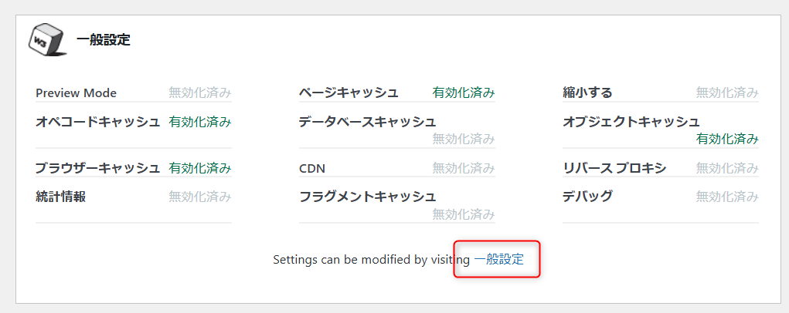The image size is (789, 313).
Task: Select the データベースキャッシュ label
Action: point(367,122)
